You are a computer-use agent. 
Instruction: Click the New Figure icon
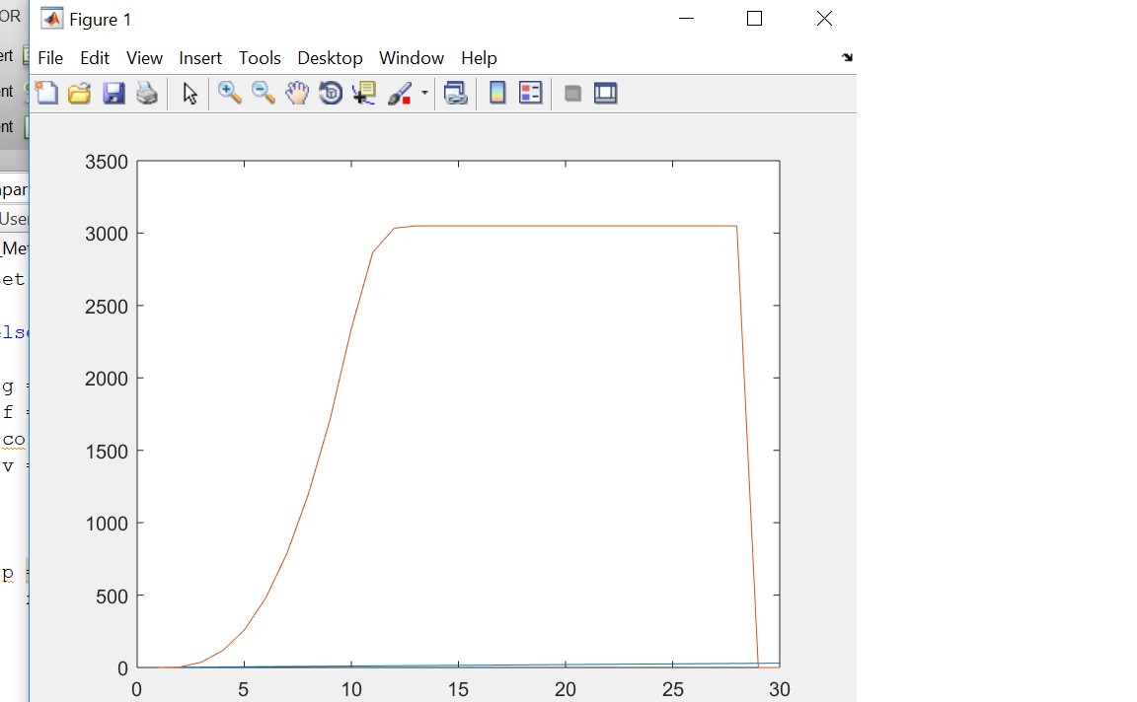pos(46,94)
